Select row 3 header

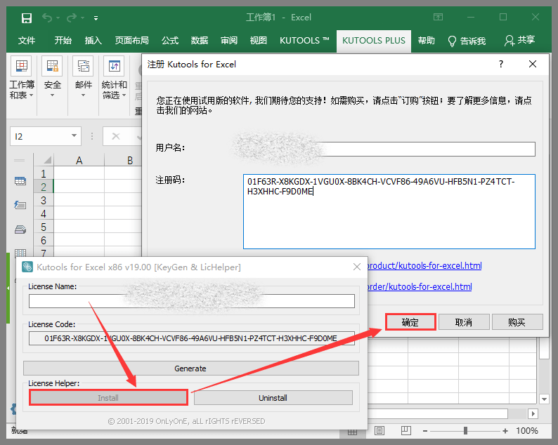[x=44, y=201]
